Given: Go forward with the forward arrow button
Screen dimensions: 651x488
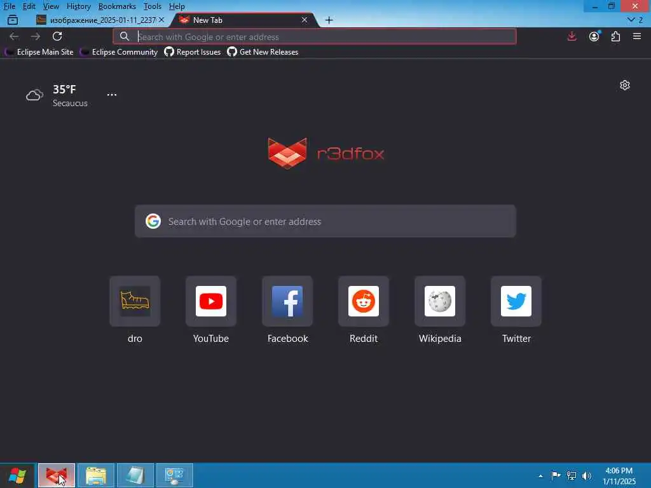Looking at the screenshot, I should (36, 36).
